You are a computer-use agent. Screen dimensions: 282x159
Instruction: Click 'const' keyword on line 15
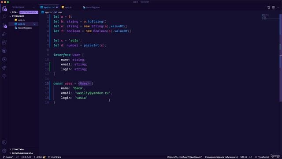(58, 83)
